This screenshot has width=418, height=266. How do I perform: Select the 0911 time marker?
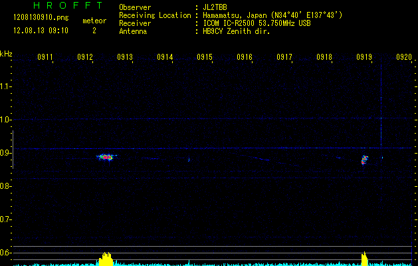[x=45, y=58]
